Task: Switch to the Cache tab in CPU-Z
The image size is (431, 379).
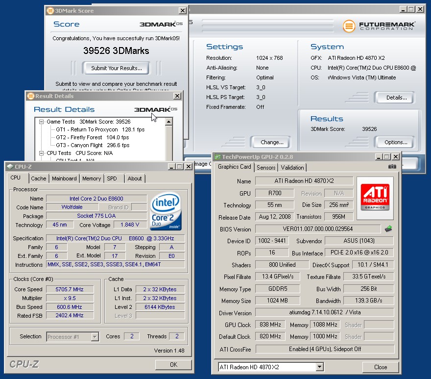Action: tap(39, 178)
